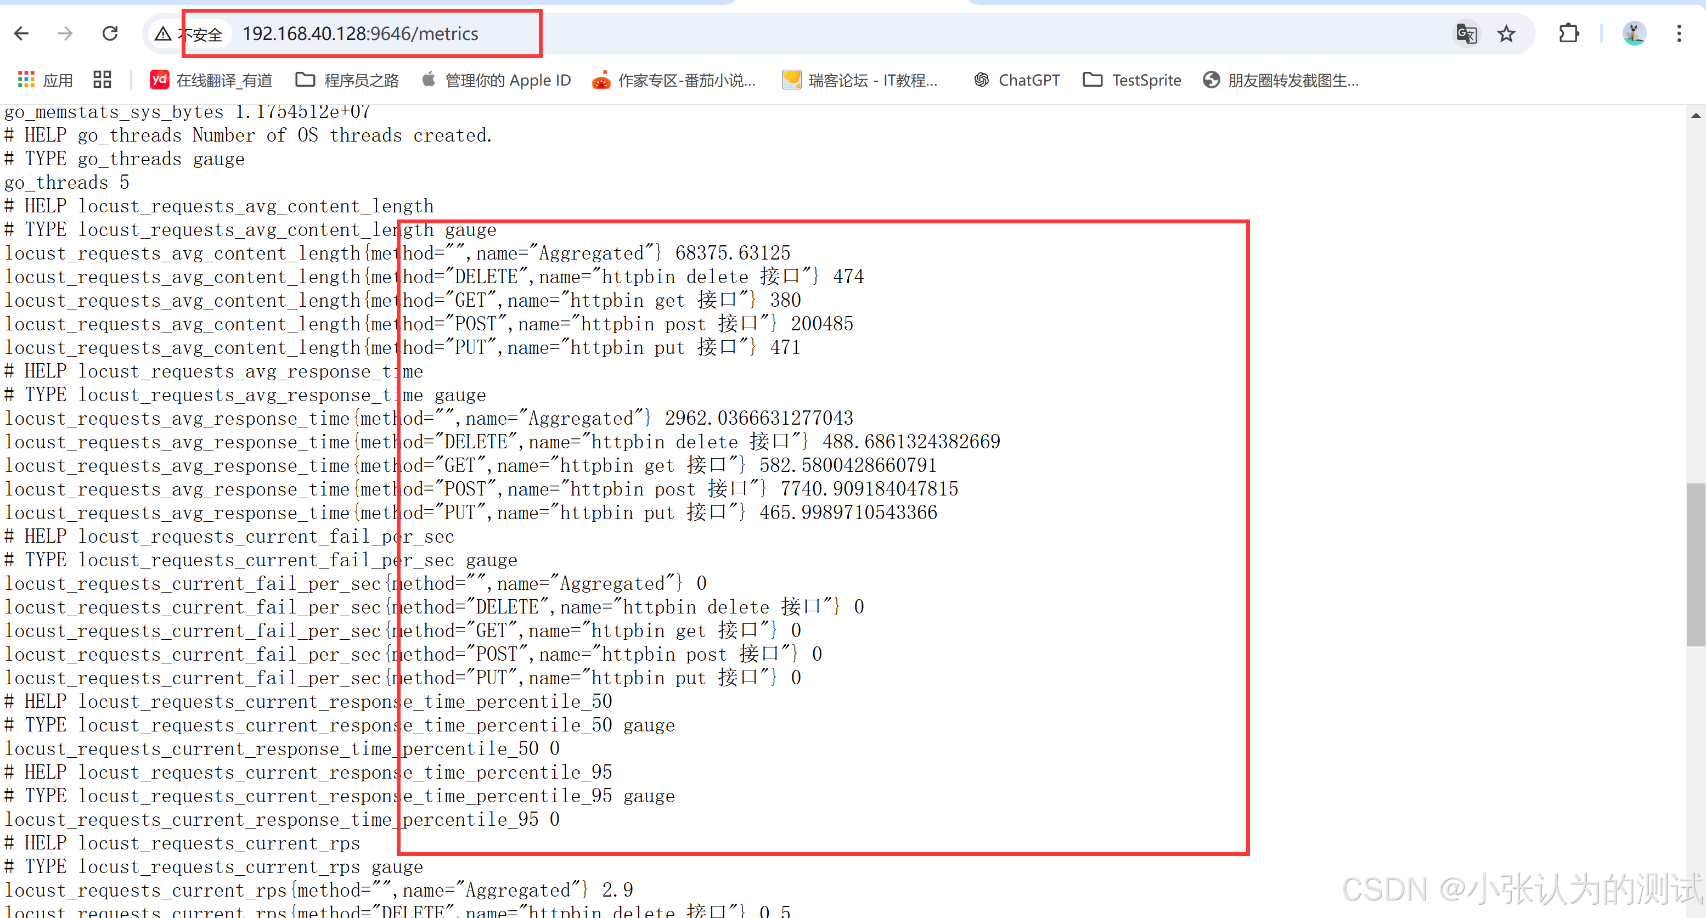Viewport: 1706px width, 918px height.
Task: Click the browser back arrow
Action: click(x=22, y=34)
